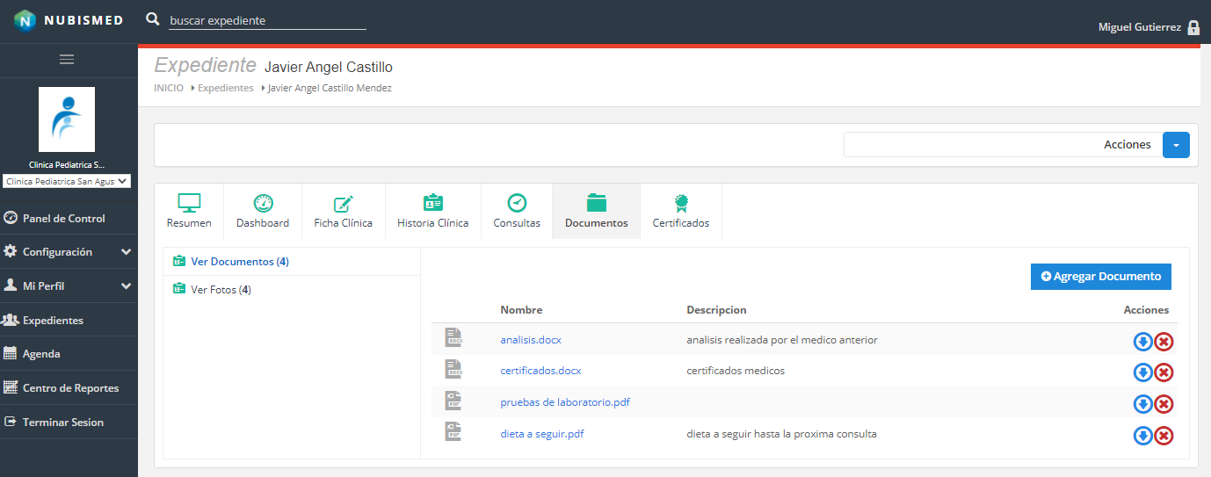Expand the Mi Perfil menu chevron
The height and width of the screenshot is (477, 1211).
[x=126, y=286]
